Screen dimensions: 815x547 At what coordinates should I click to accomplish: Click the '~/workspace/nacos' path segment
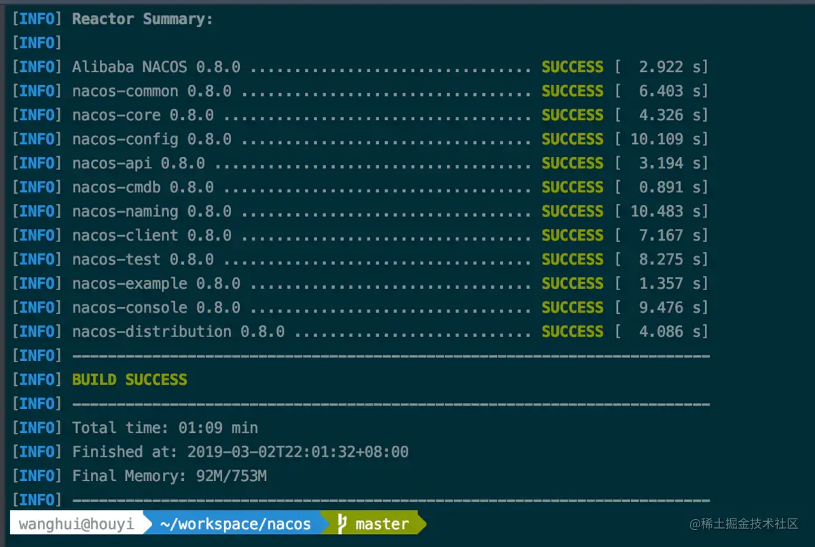tap(235, 524)
